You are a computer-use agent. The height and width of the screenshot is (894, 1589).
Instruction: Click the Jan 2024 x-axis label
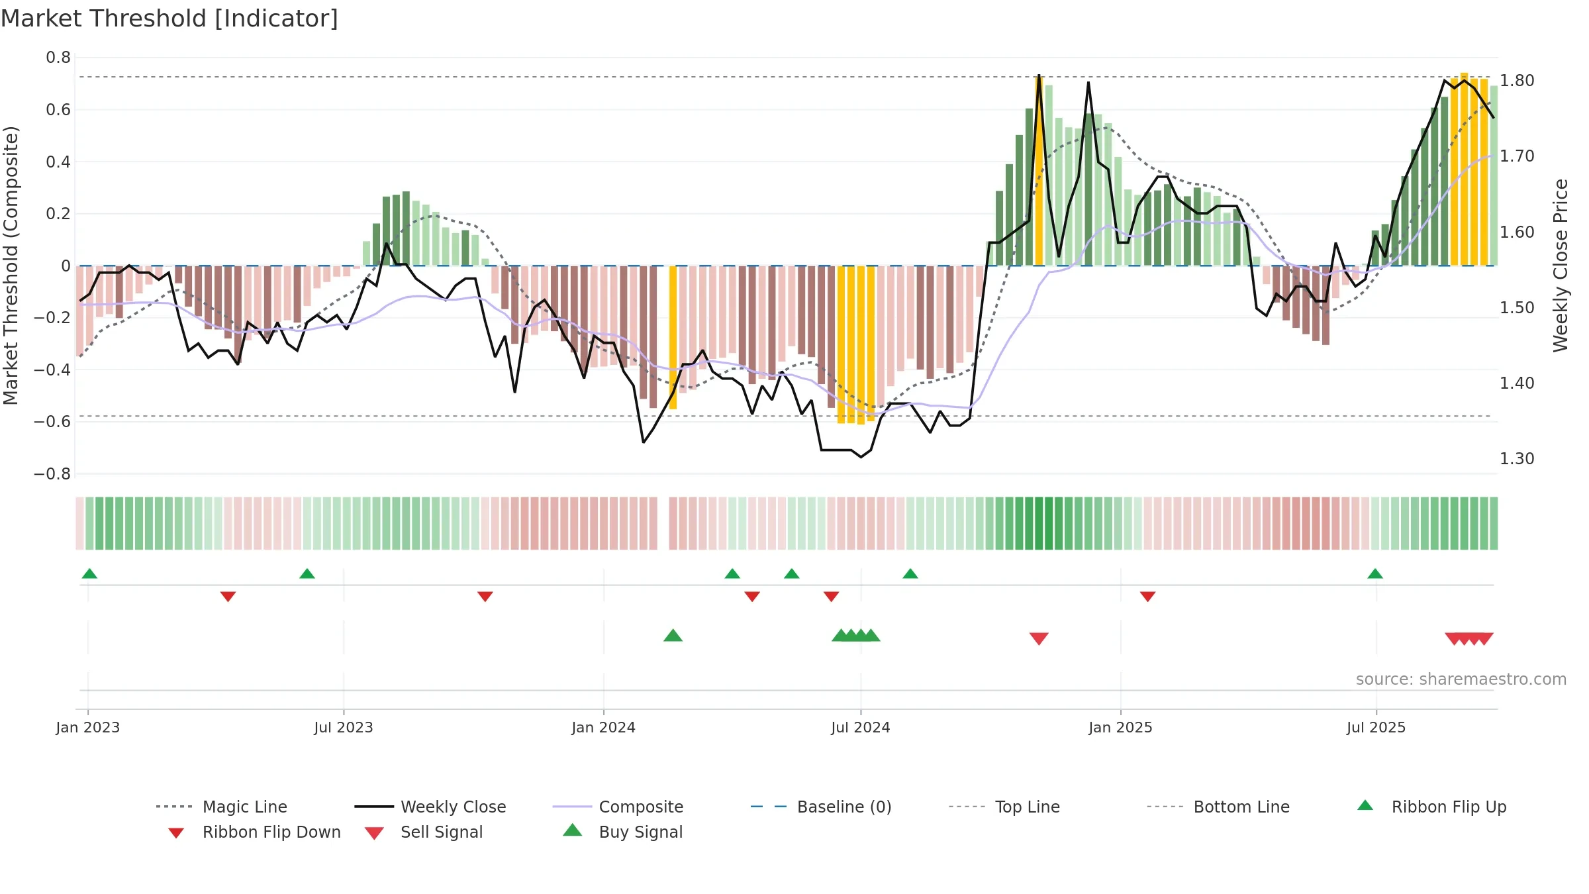pyautogui.click(x=604, y=727)
